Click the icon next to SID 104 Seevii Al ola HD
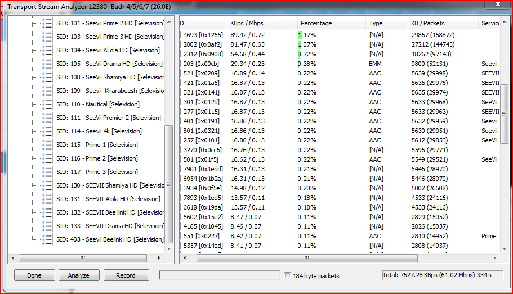This screenshot has height=294, width=513. point(48,50)
